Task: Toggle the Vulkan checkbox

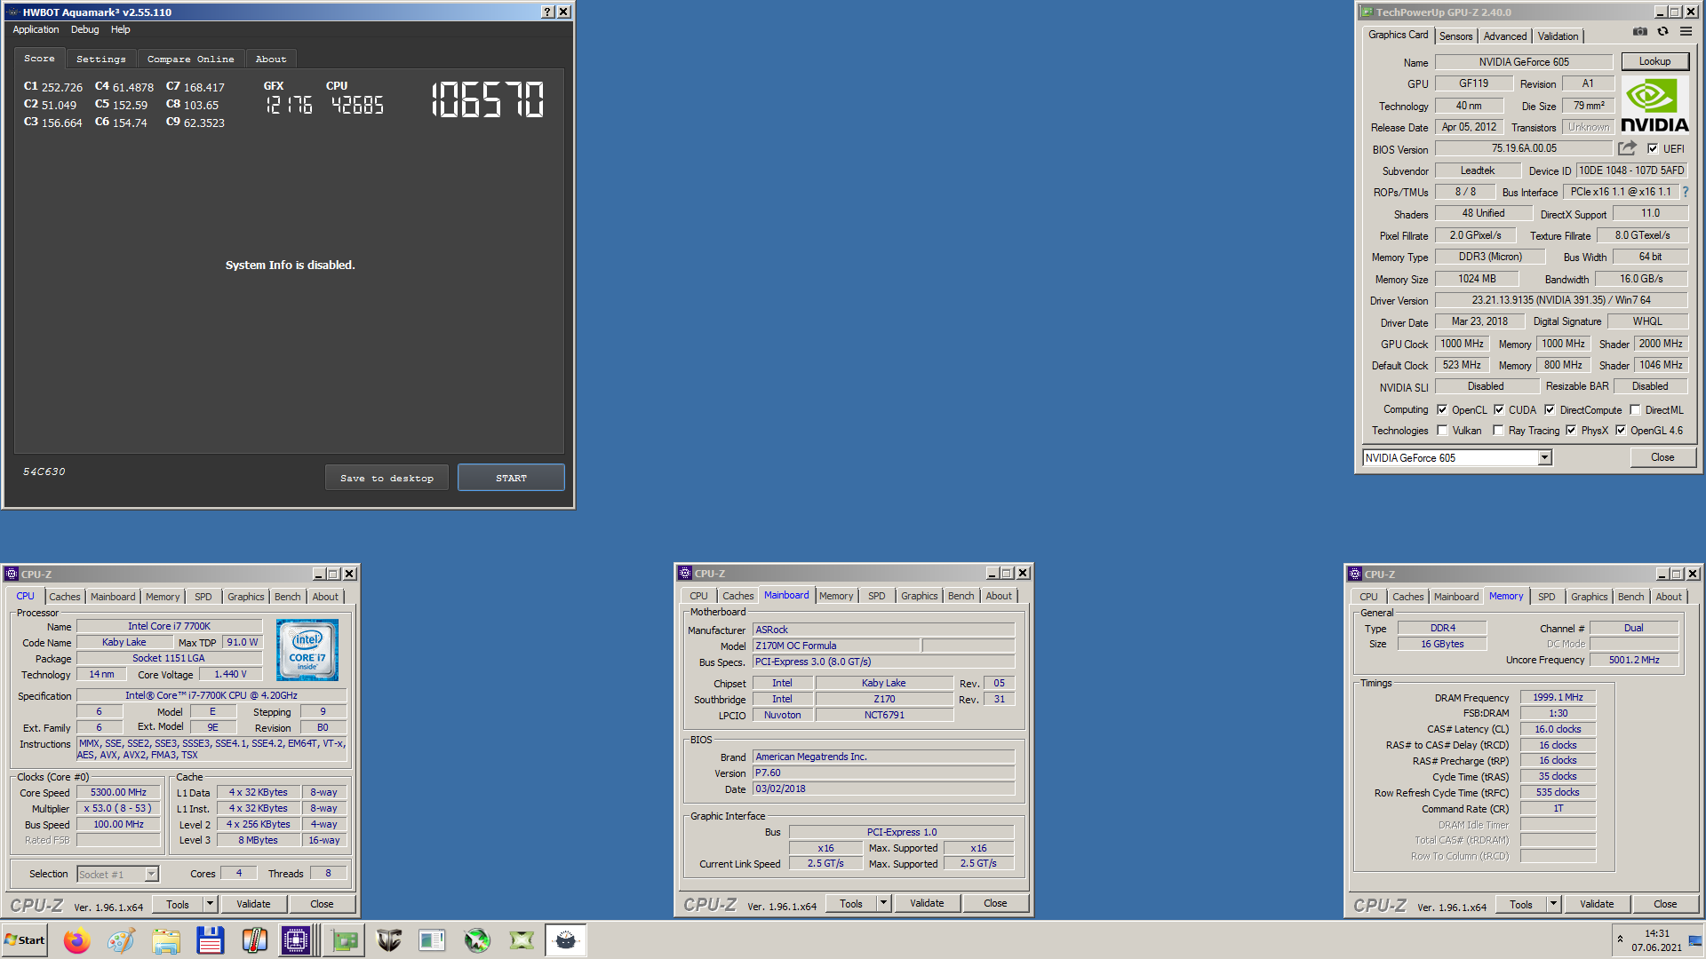Action: [1442, 430]
